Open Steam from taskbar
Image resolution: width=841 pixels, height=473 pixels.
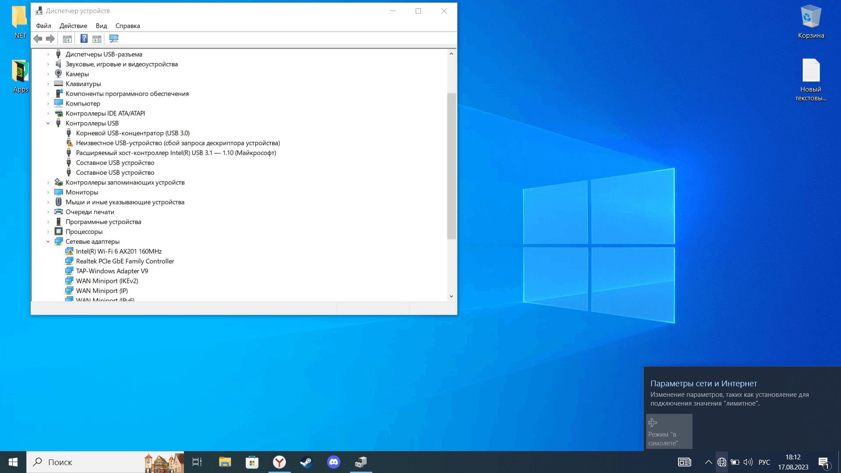[306, 462]
